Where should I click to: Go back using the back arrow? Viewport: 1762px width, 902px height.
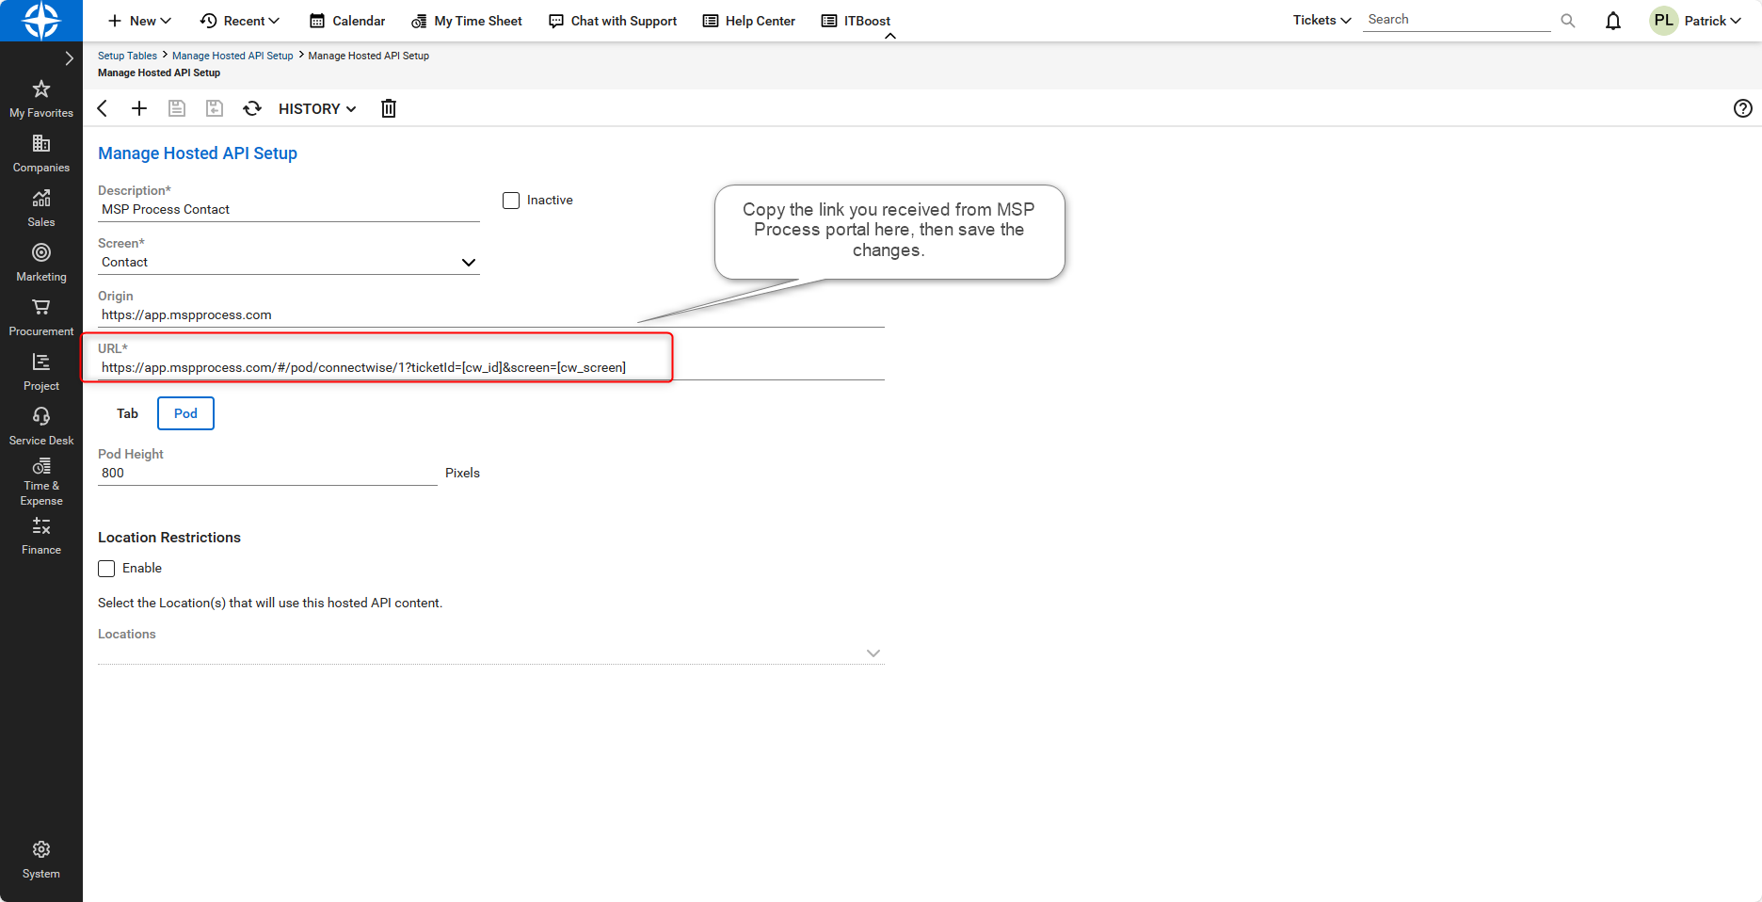103,108
